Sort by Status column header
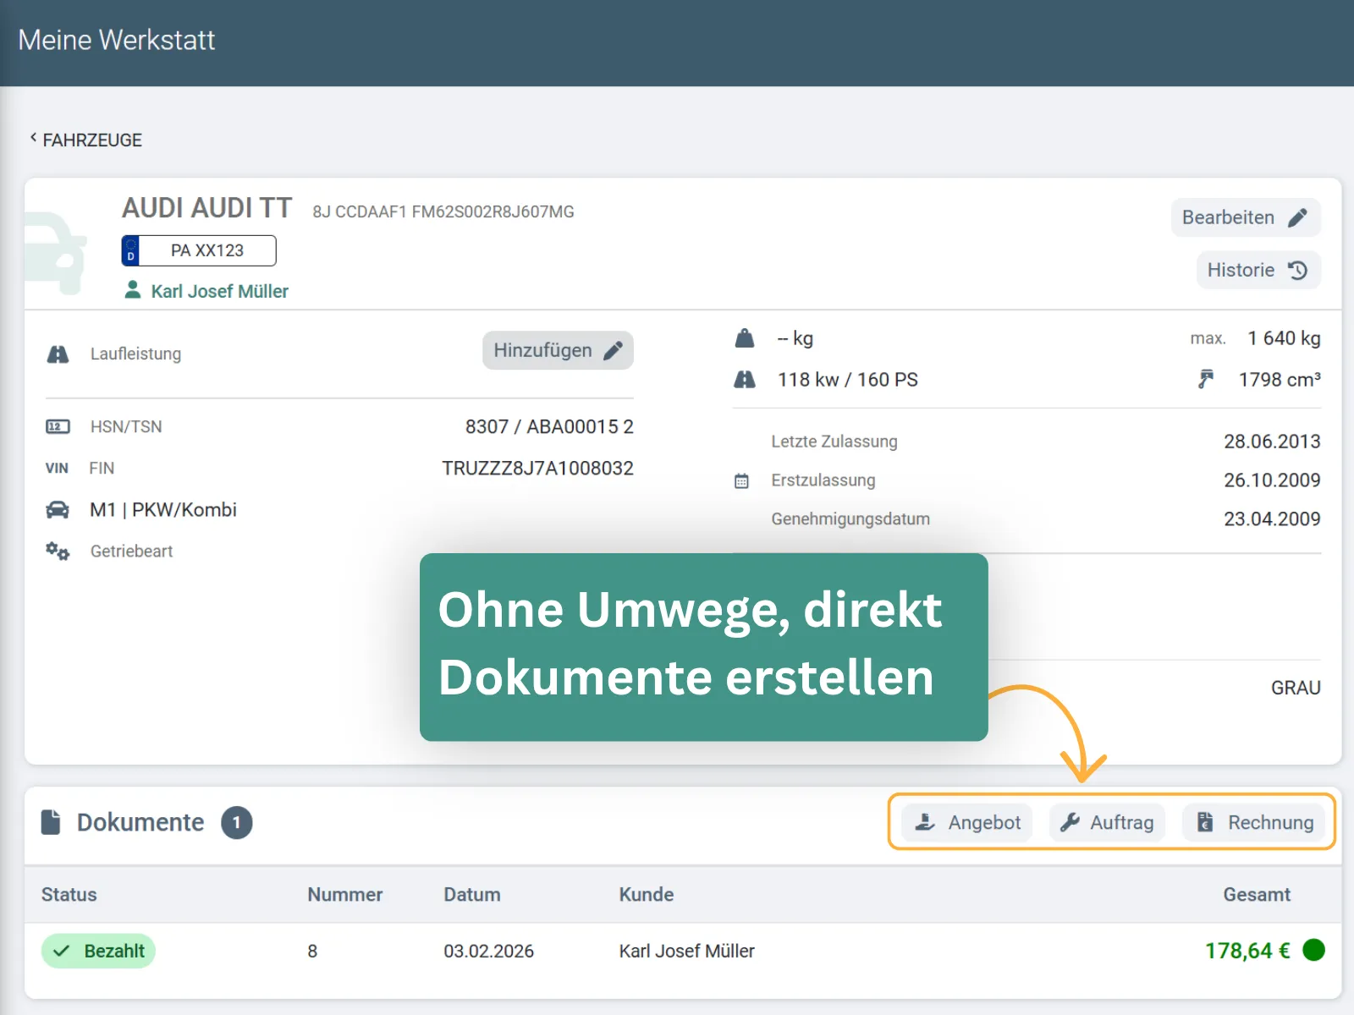 point(69,894)
